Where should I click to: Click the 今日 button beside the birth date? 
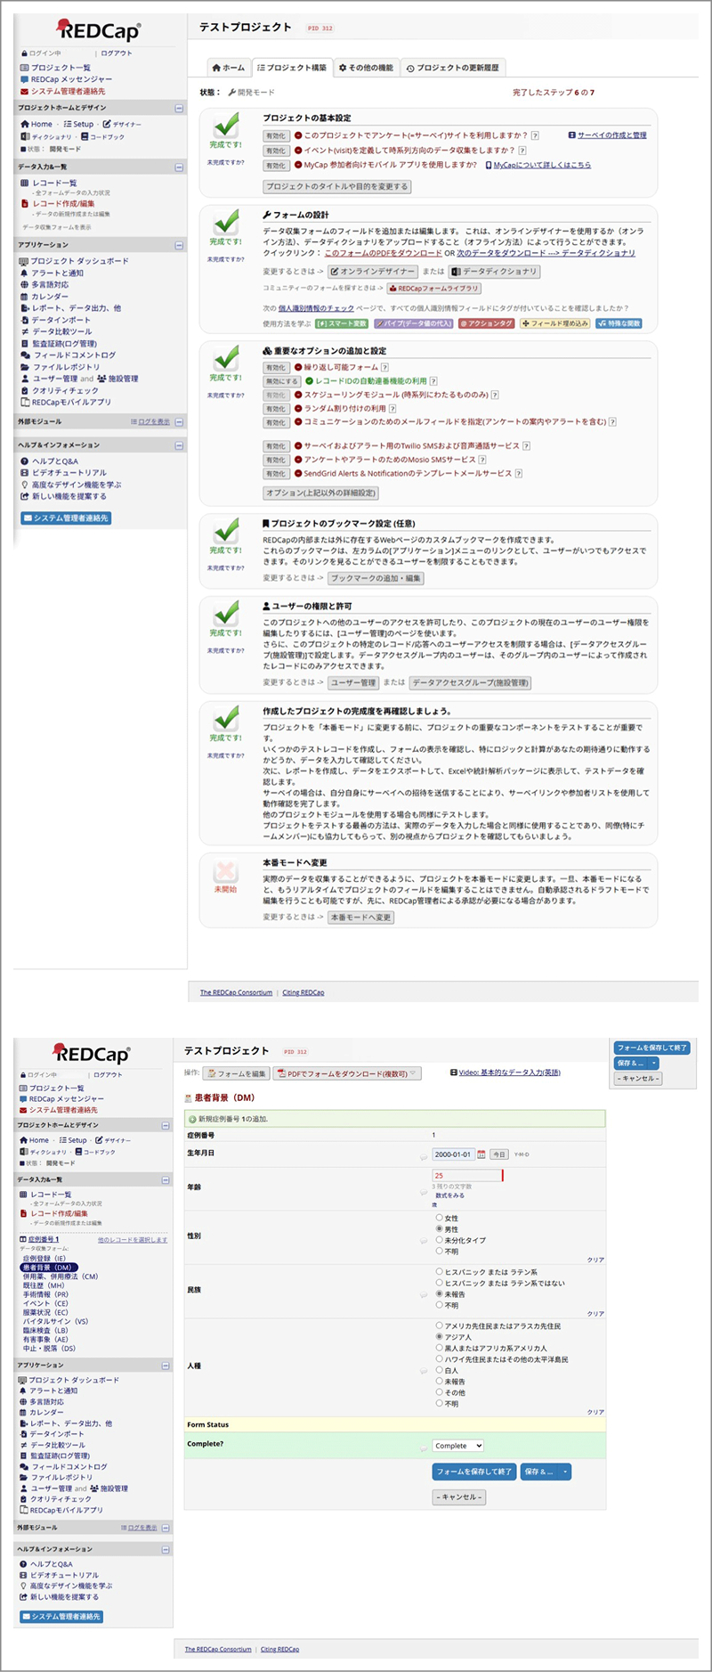click(499, 1154)
